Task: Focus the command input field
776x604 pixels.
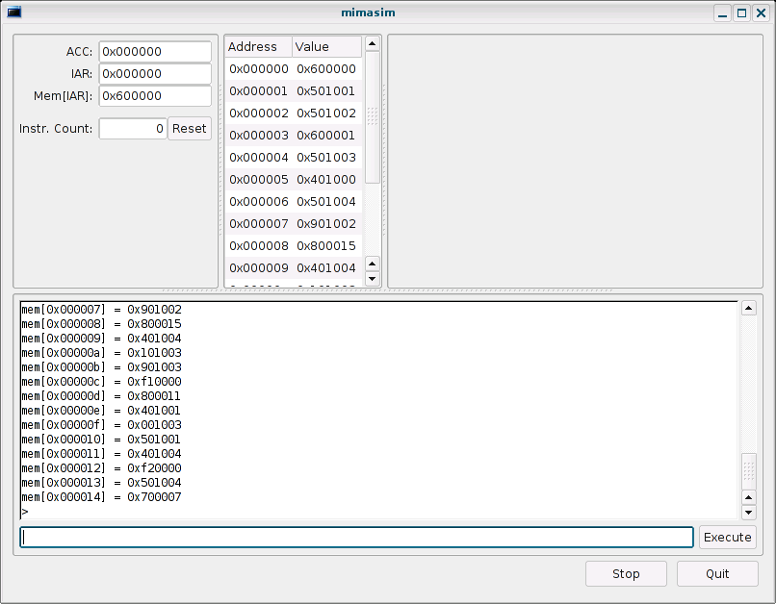Action: click(356, 537)
